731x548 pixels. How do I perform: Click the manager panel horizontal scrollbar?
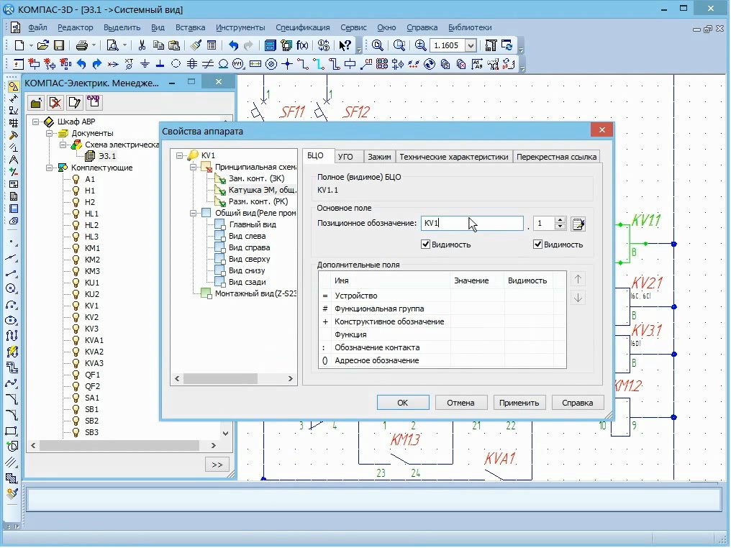(119, 446)
